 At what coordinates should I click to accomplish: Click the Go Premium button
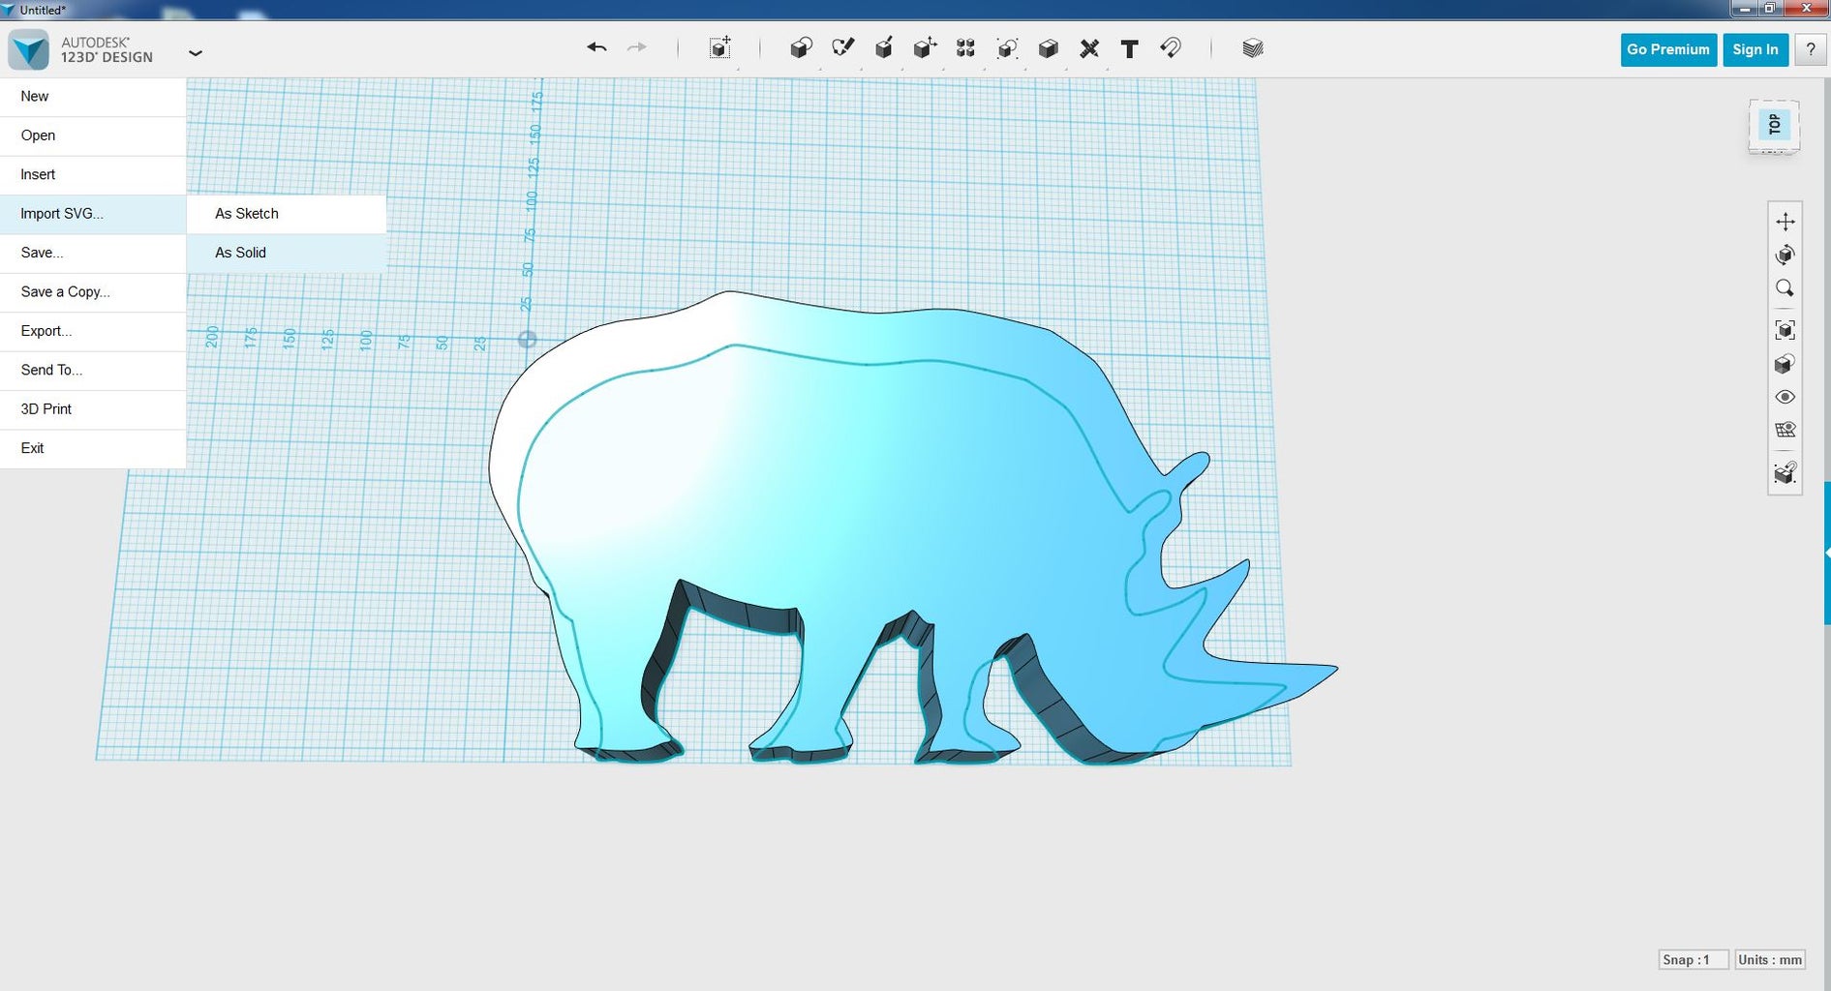pyautogui.click(x=1667, y=49)
